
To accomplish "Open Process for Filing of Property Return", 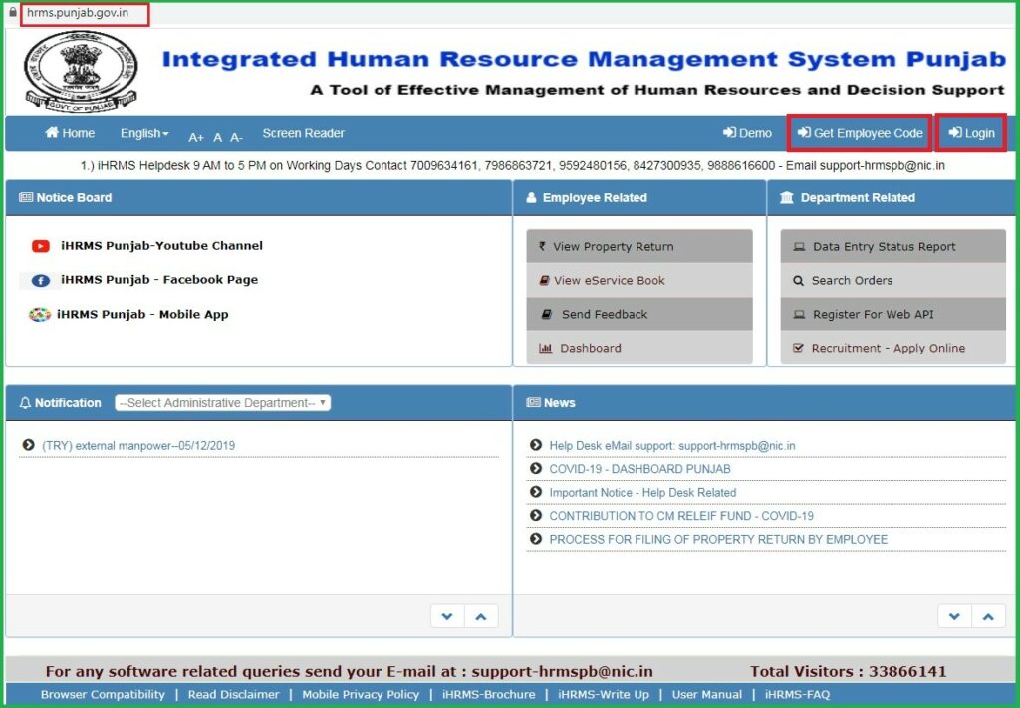I will (718, 539).
